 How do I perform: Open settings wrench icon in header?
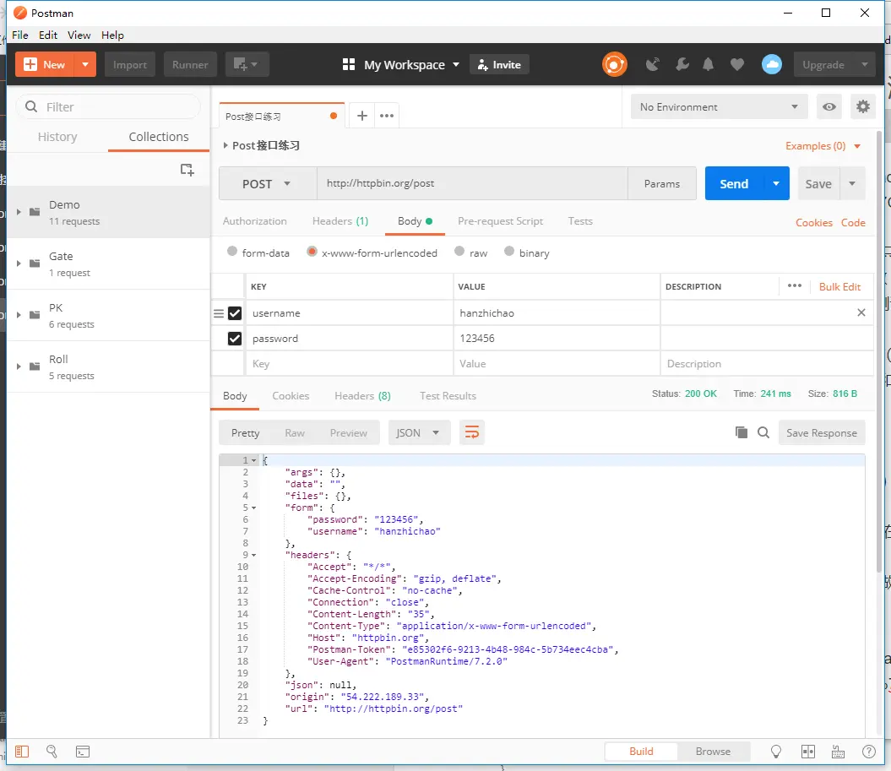(682, 64)
